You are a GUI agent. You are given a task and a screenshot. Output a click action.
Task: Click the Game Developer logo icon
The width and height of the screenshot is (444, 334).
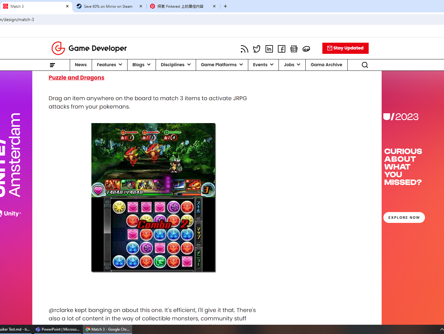58,48
